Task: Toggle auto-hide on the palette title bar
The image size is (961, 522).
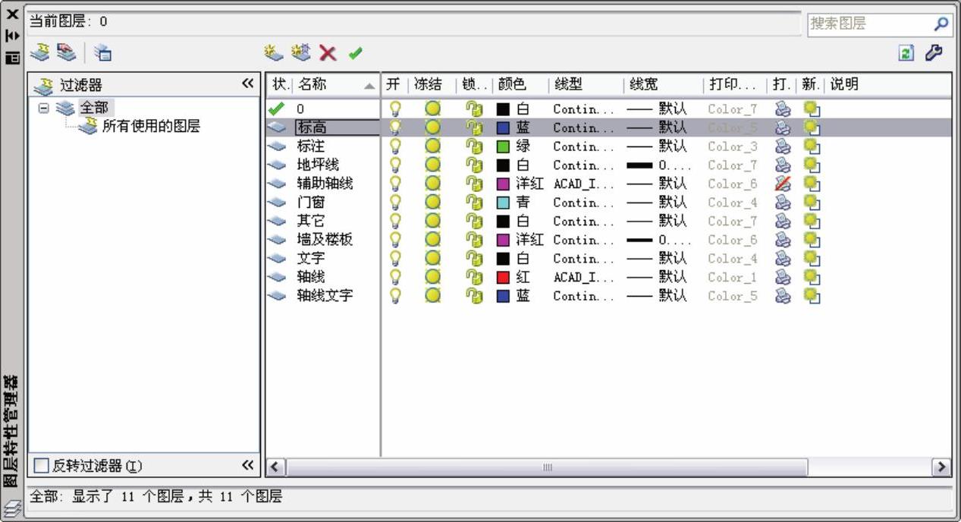Action: 12,35
